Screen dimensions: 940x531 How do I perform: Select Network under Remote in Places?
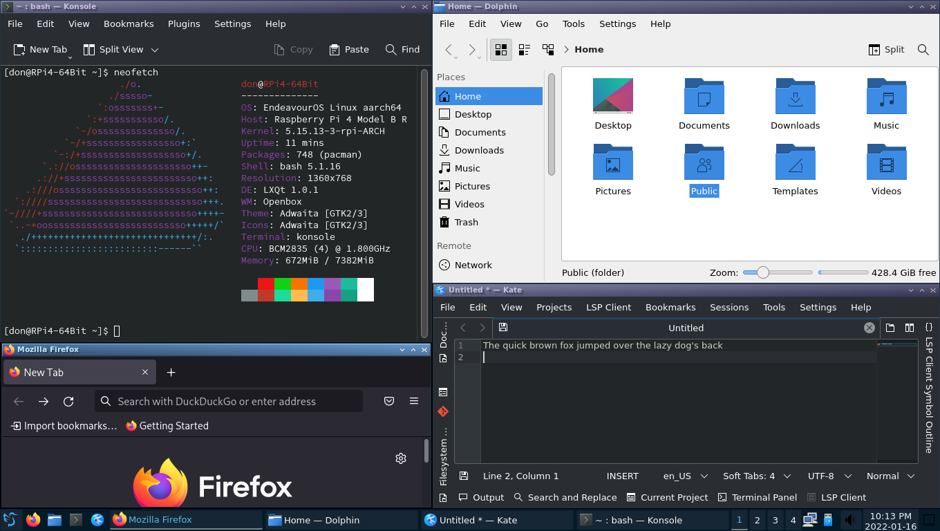tap(489, 265)
